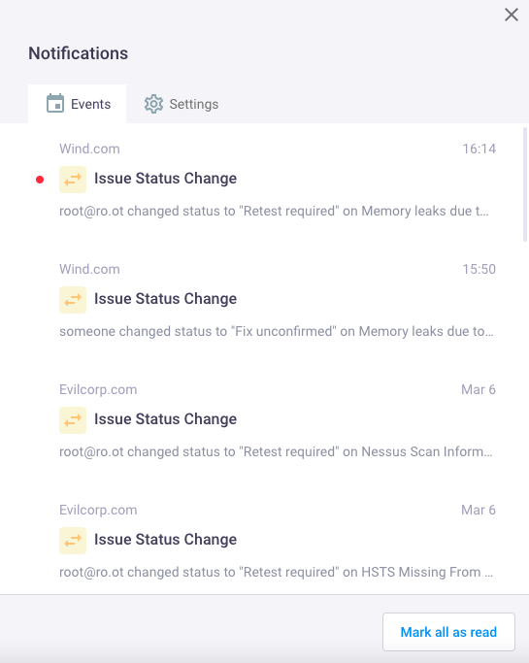Click the first Evilcorp.com project label

[98, 389]
